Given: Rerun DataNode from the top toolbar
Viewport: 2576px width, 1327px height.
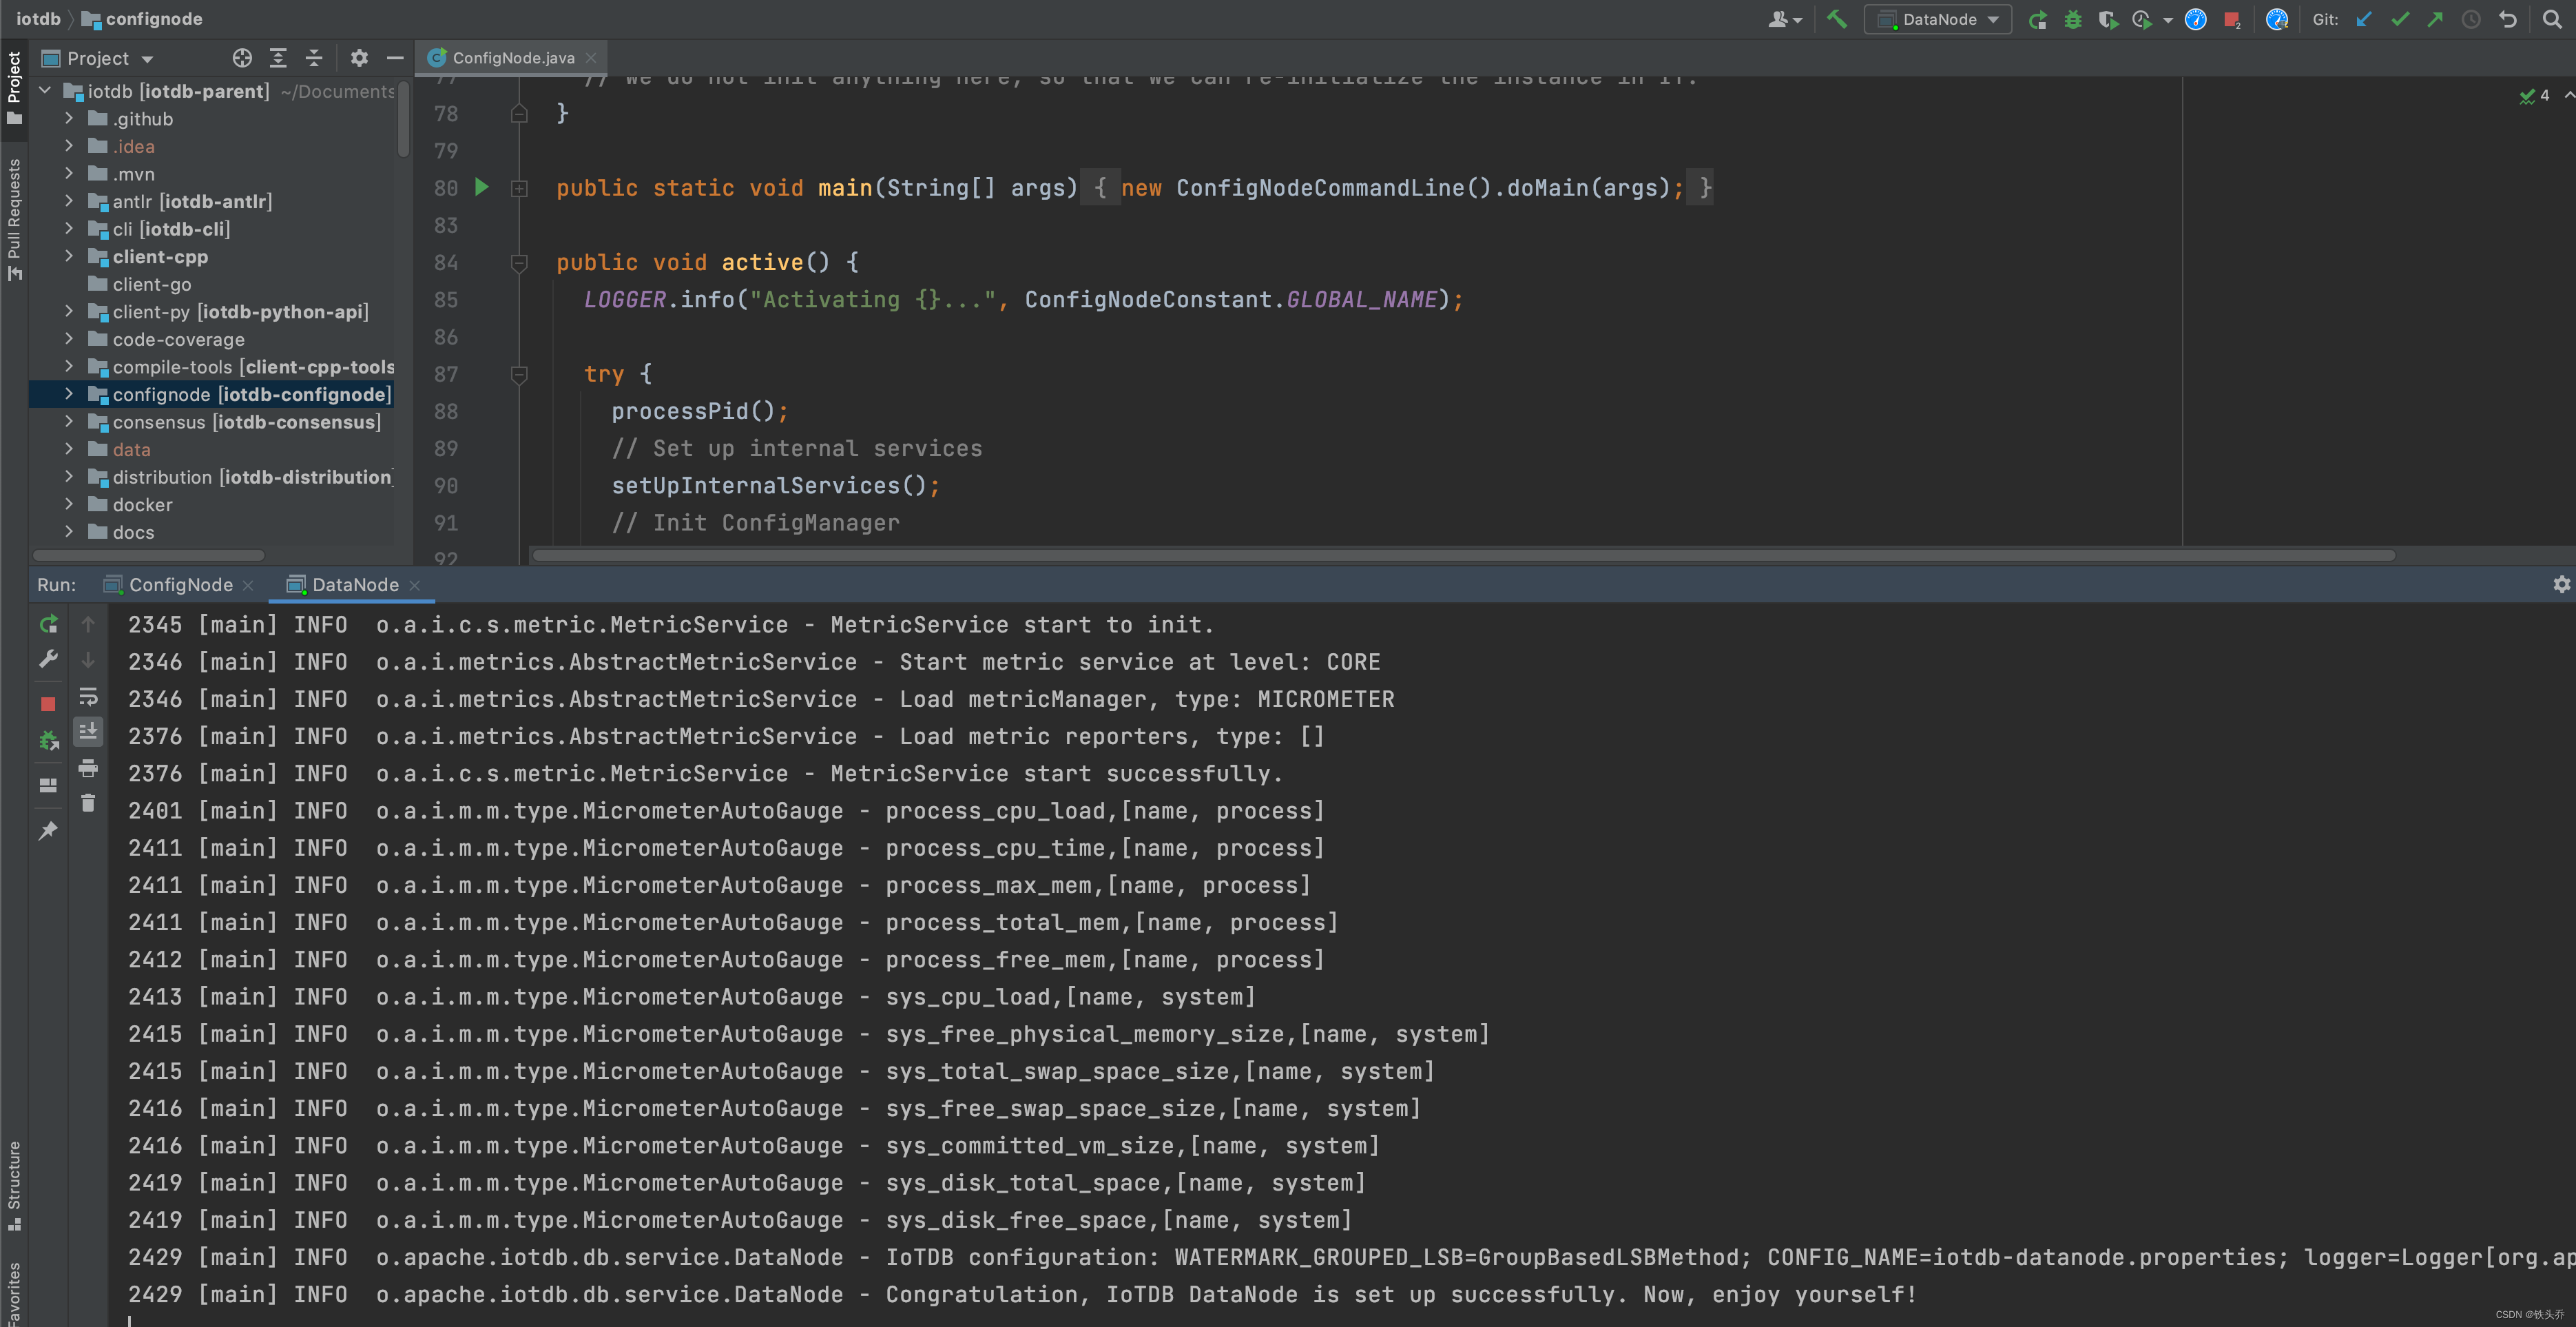Looking at the screenshot, I should (x=2037, y=19).
